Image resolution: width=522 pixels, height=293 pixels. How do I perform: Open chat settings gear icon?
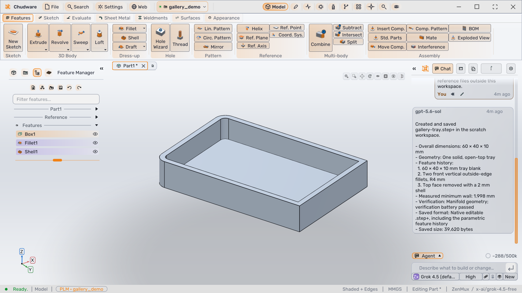[511, 69]
